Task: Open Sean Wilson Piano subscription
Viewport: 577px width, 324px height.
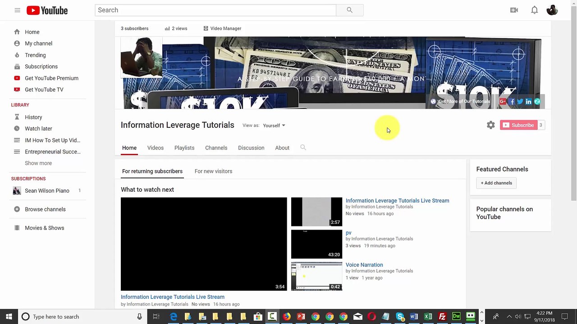Action: click(x=47, y=191)
